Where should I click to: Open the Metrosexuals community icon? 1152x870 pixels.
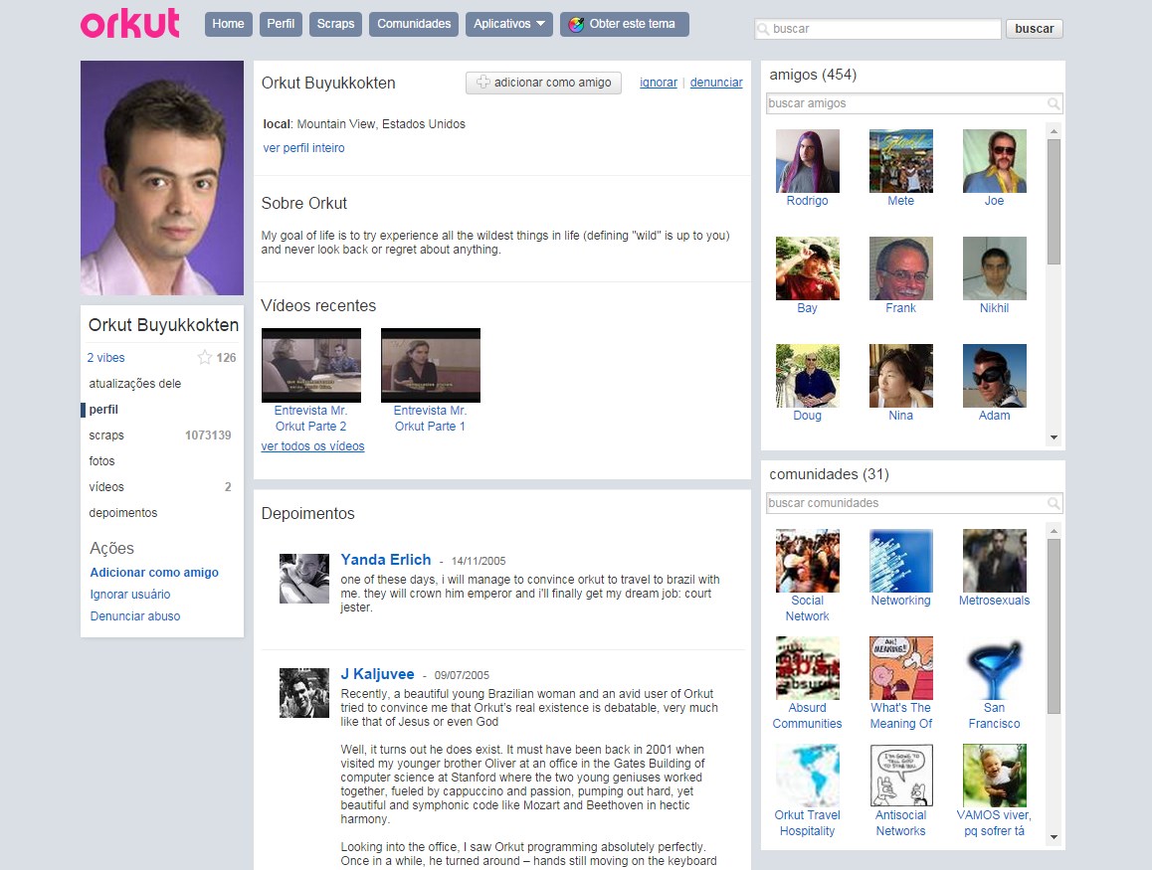[x=994, y=561]
